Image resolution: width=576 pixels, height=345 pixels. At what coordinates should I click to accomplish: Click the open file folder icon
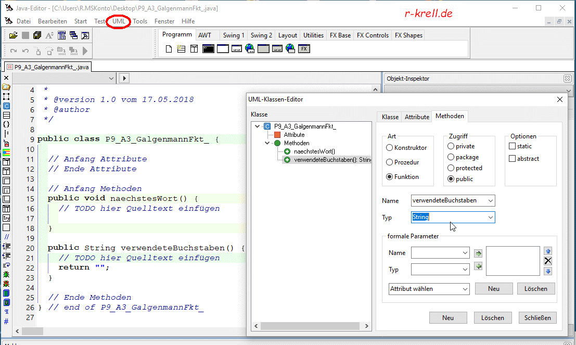(14, 35)
